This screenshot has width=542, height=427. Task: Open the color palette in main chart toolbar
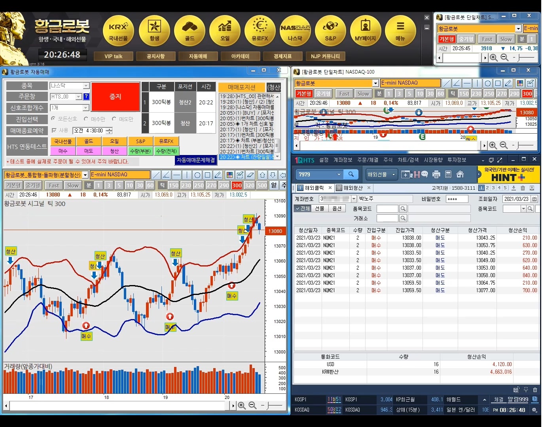click(x=229, y=175)
